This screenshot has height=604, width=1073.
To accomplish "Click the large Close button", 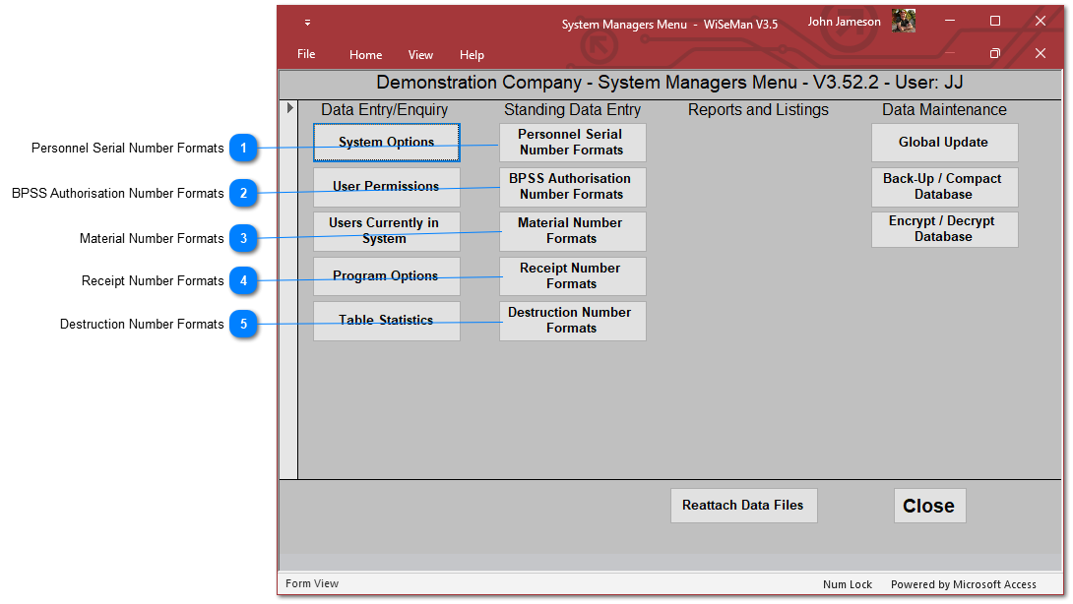I will (x=928, y=506).
